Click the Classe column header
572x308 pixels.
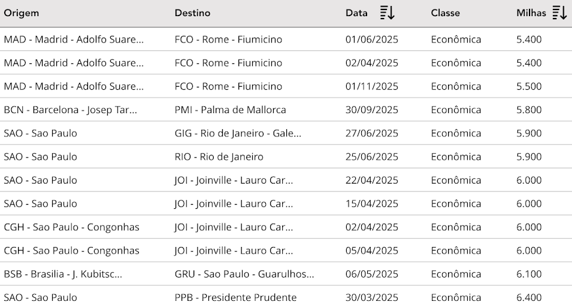(445, 13)
